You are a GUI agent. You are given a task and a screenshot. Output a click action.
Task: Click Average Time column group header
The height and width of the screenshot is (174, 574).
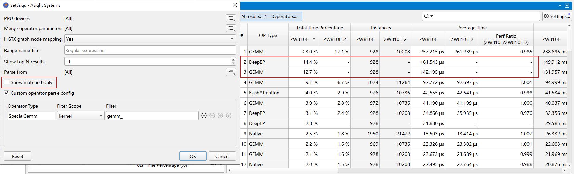(x=472, y=28)
